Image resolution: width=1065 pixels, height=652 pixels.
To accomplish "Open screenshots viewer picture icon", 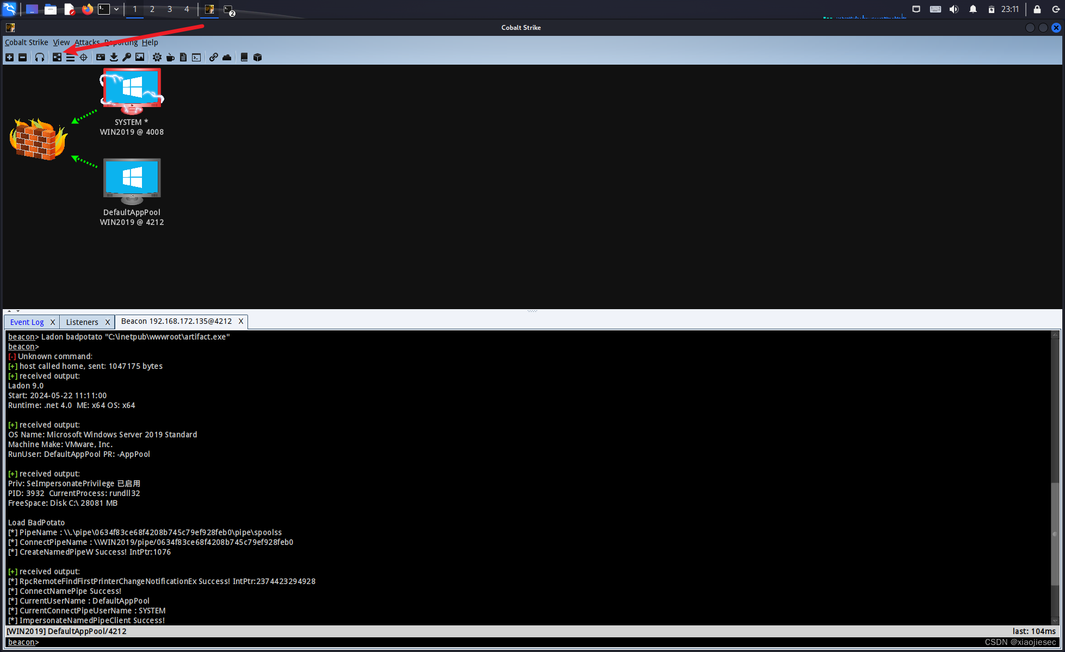I will click(x=140, y=57).
